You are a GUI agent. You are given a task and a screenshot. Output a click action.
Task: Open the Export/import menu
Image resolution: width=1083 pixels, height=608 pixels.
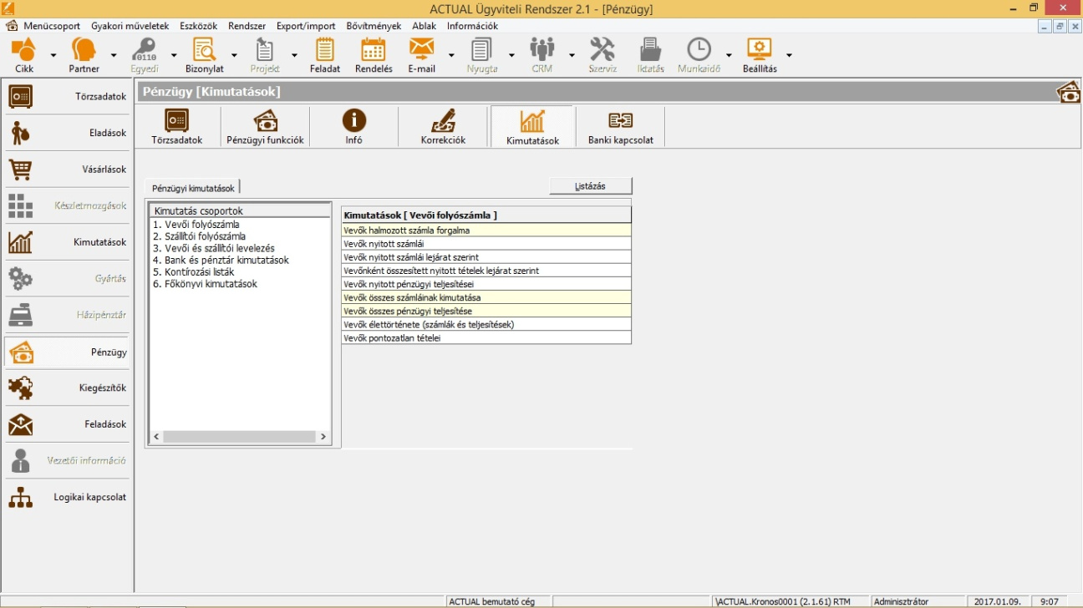306,26
